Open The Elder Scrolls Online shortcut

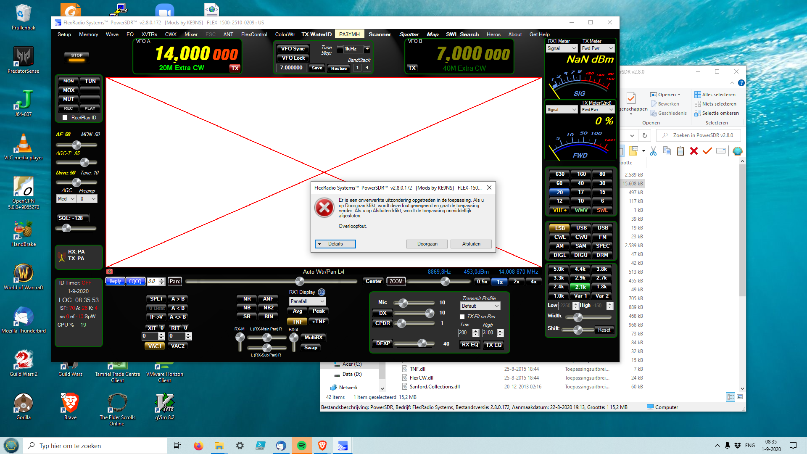(118, 409)
